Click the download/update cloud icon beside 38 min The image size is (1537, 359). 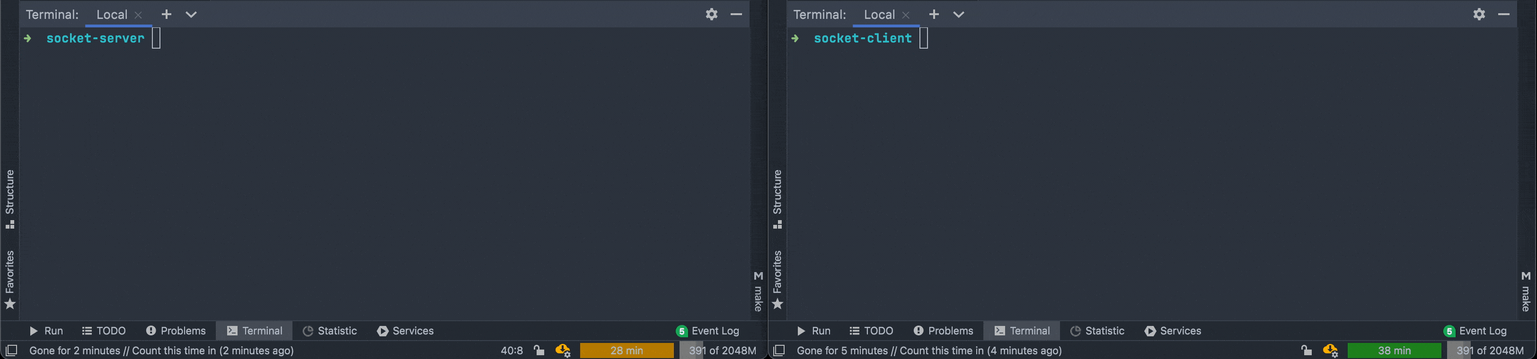(1329, 350)
